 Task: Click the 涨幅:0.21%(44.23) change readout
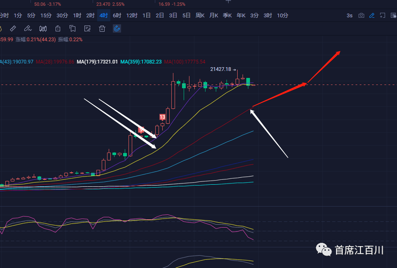[36, 39]
